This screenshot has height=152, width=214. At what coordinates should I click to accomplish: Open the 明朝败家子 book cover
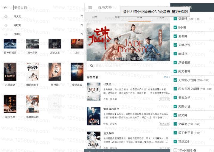[x=32, y=72]
